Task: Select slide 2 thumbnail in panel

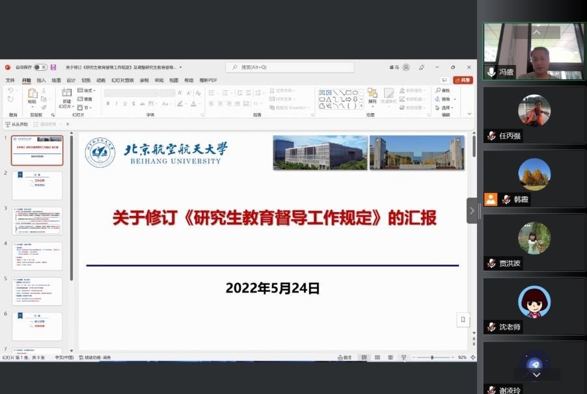Action: 37,185
